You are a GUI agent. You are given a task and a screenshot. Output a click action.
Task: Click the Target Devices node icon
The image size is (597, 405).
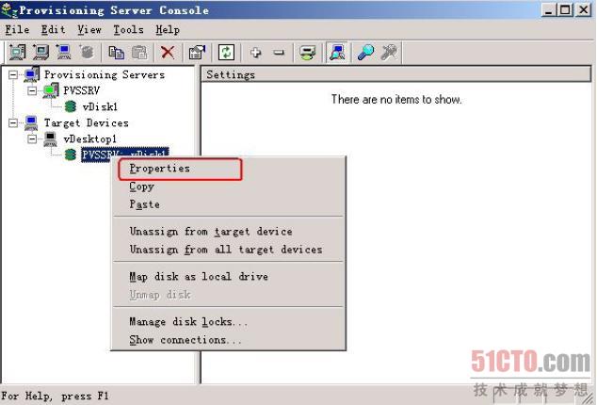point(31,123)
